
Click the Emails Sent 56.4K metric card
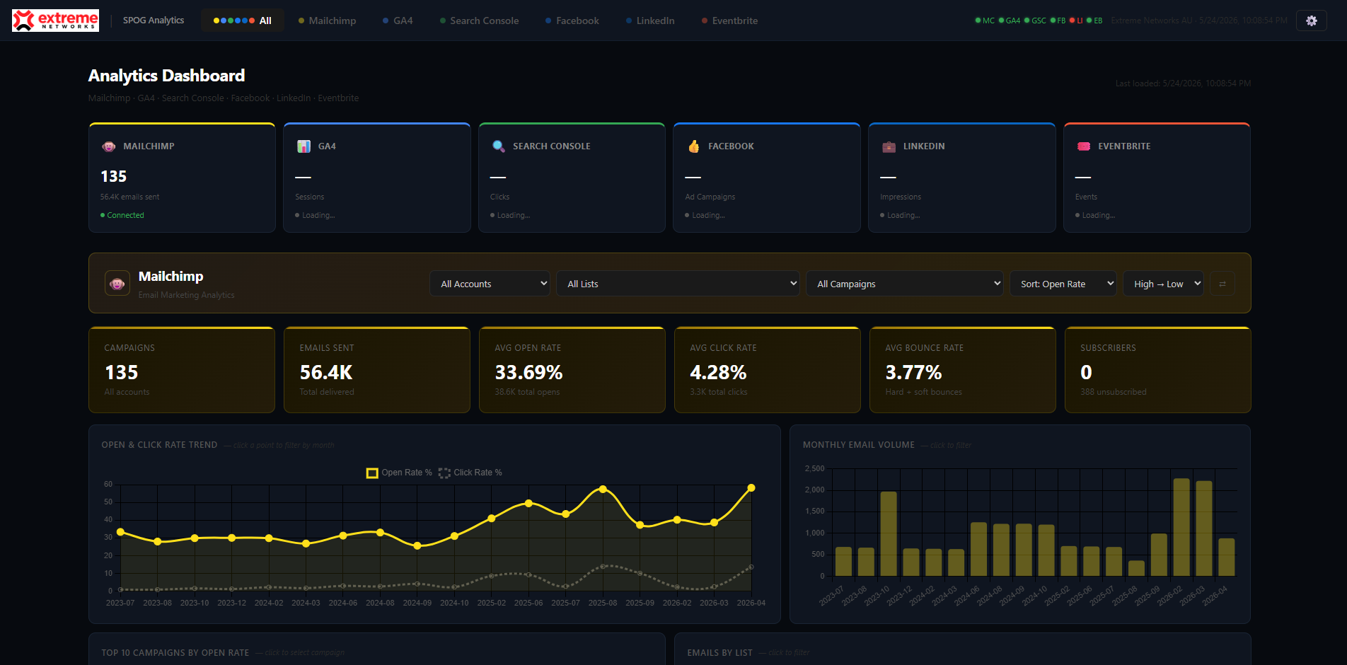click(x=377, y=369)
